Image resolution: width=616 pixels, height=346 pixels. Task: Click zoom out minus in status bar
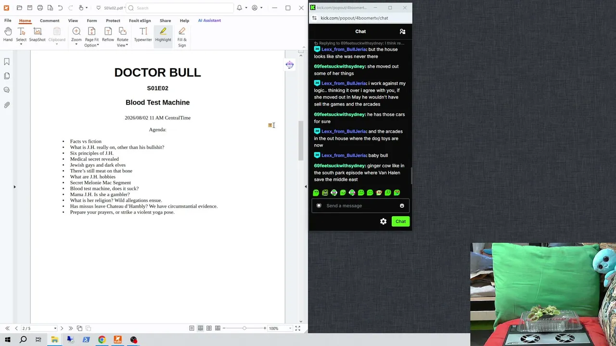click(224, 328)
